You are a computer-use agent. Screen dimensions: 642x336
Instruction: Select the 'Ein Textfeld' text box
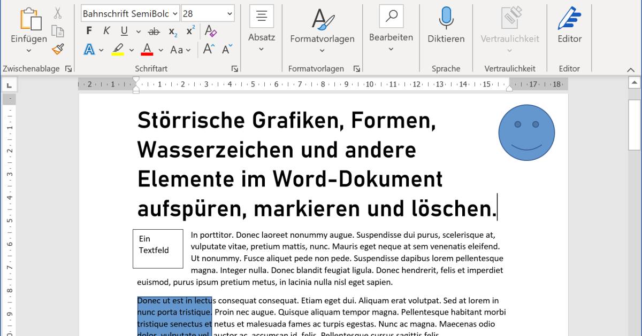[x=158, y=248]
